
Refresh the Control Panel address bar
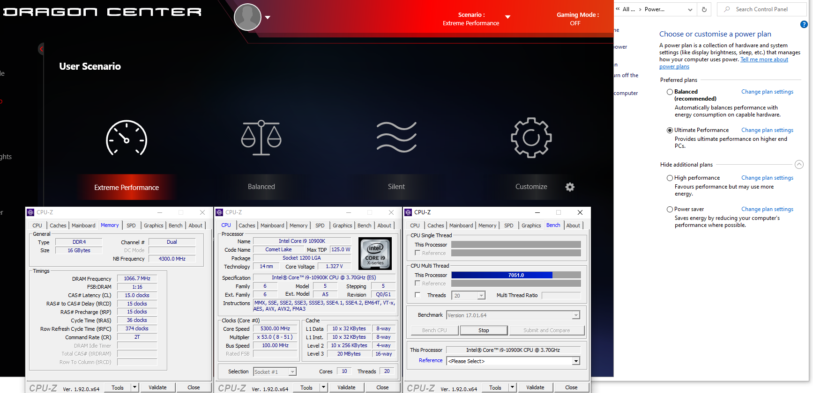click(x=704, y=9)
